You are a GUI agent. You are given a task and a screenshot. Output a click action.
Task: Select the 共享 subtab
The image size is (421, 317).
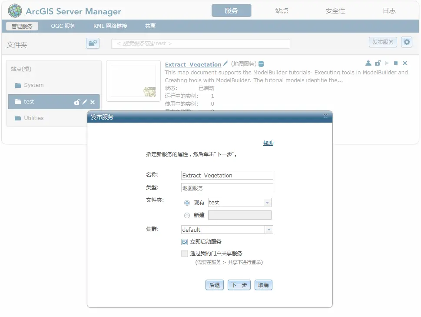pos(150,26)
